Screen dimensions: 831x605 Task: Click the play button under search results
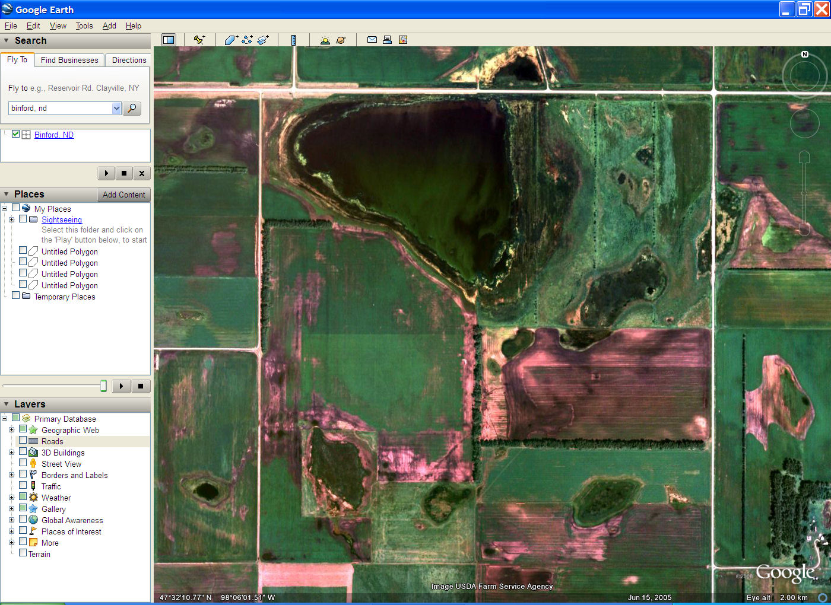point(106,173)
